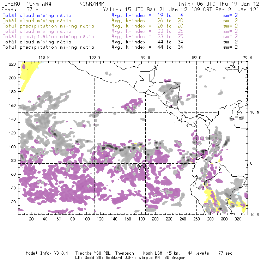Viewport: 261px width, 261px height.
Task: Click the x-axis tick label '320'
Action: pos(238,219)
